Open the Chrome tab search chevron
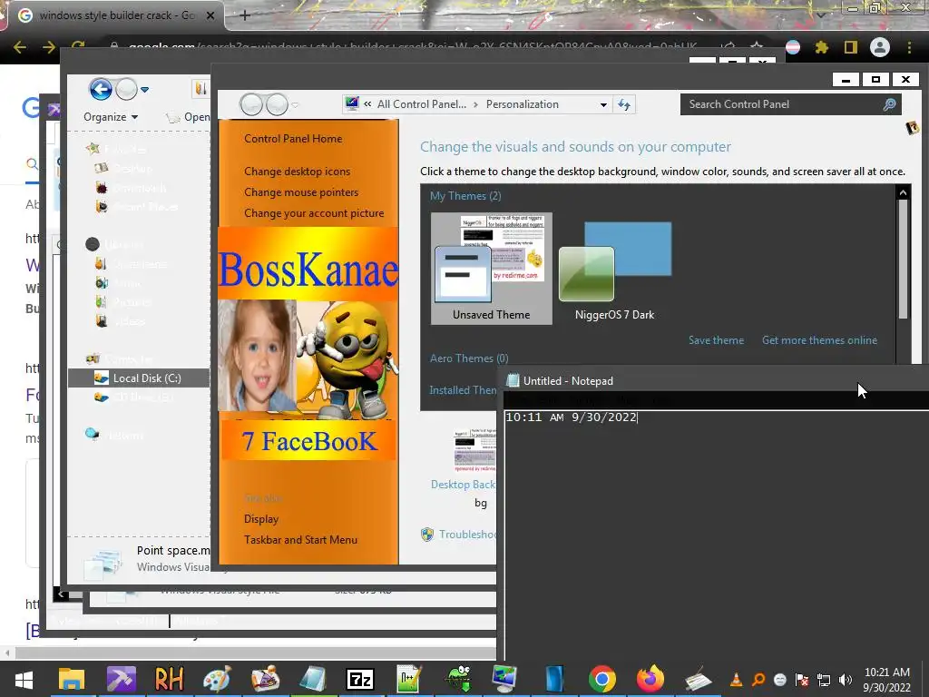 [x=820, y=15]
